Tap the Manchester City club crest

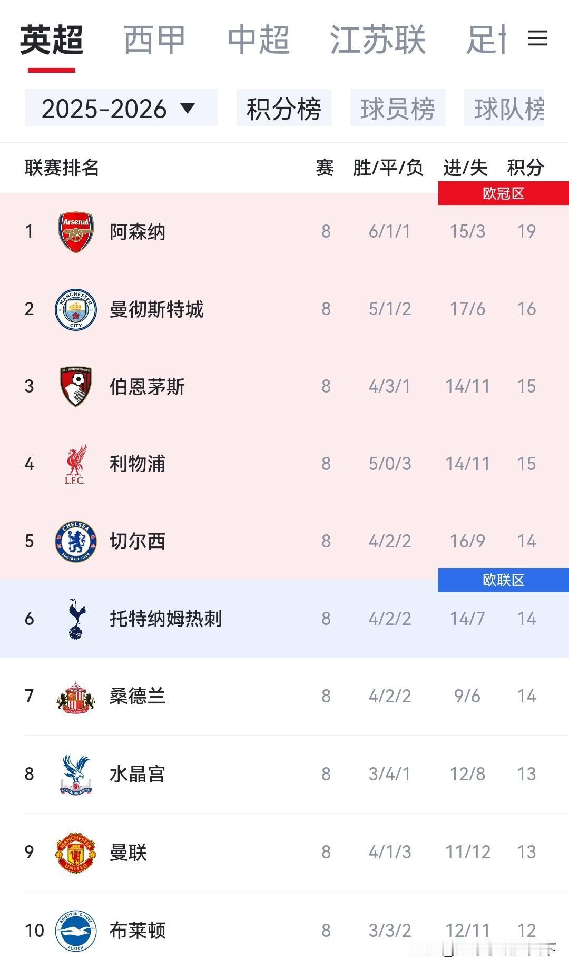pyautogui.click(x=76, y=309)
